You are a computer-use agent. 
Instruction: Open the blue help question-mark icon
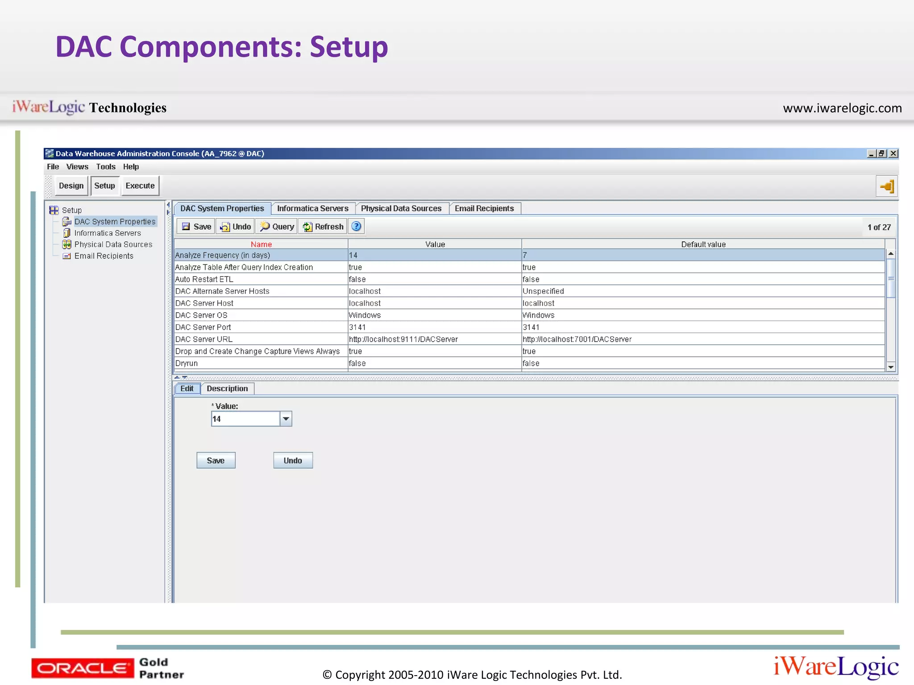pos(356,227)
